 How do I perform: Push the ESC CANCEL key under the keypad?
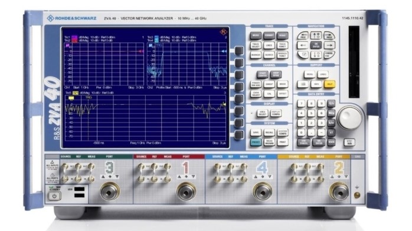303,143
